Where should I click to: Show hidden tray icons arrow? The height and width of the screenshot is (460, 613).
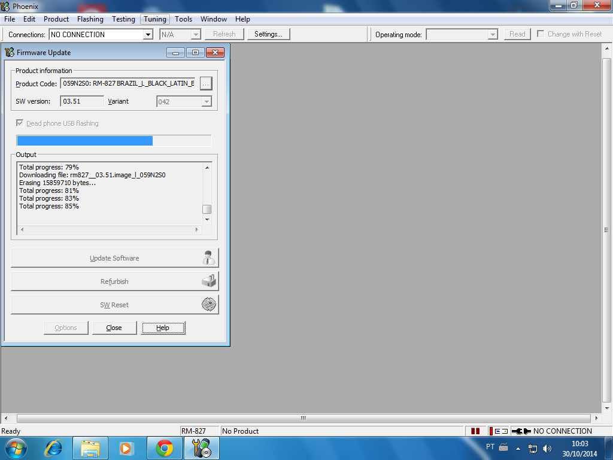coord(518,449)
